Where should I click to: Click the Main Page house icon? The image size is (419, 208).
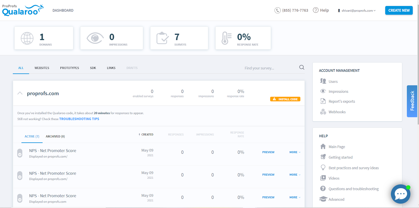point(323,146)
